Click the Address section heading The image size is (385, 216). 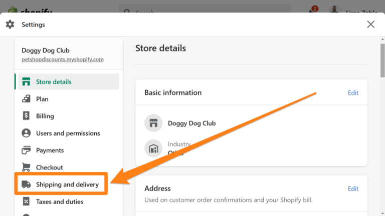click(157, 188)
